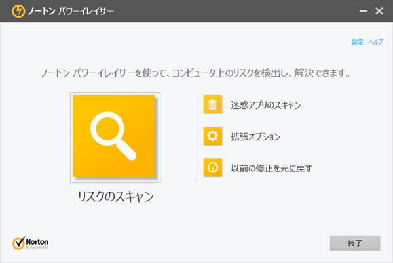The image size is (393, 263).
Task: Start scan with the large magnifying glass tile
Action: point(115,137)
